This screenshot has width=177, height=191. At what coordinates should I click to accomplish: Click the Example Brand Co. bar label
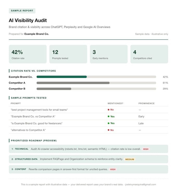21,77
